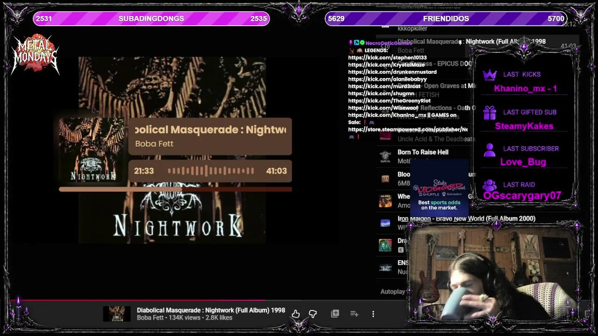Click the group icon beside Last Raid

tap(489, 185)
